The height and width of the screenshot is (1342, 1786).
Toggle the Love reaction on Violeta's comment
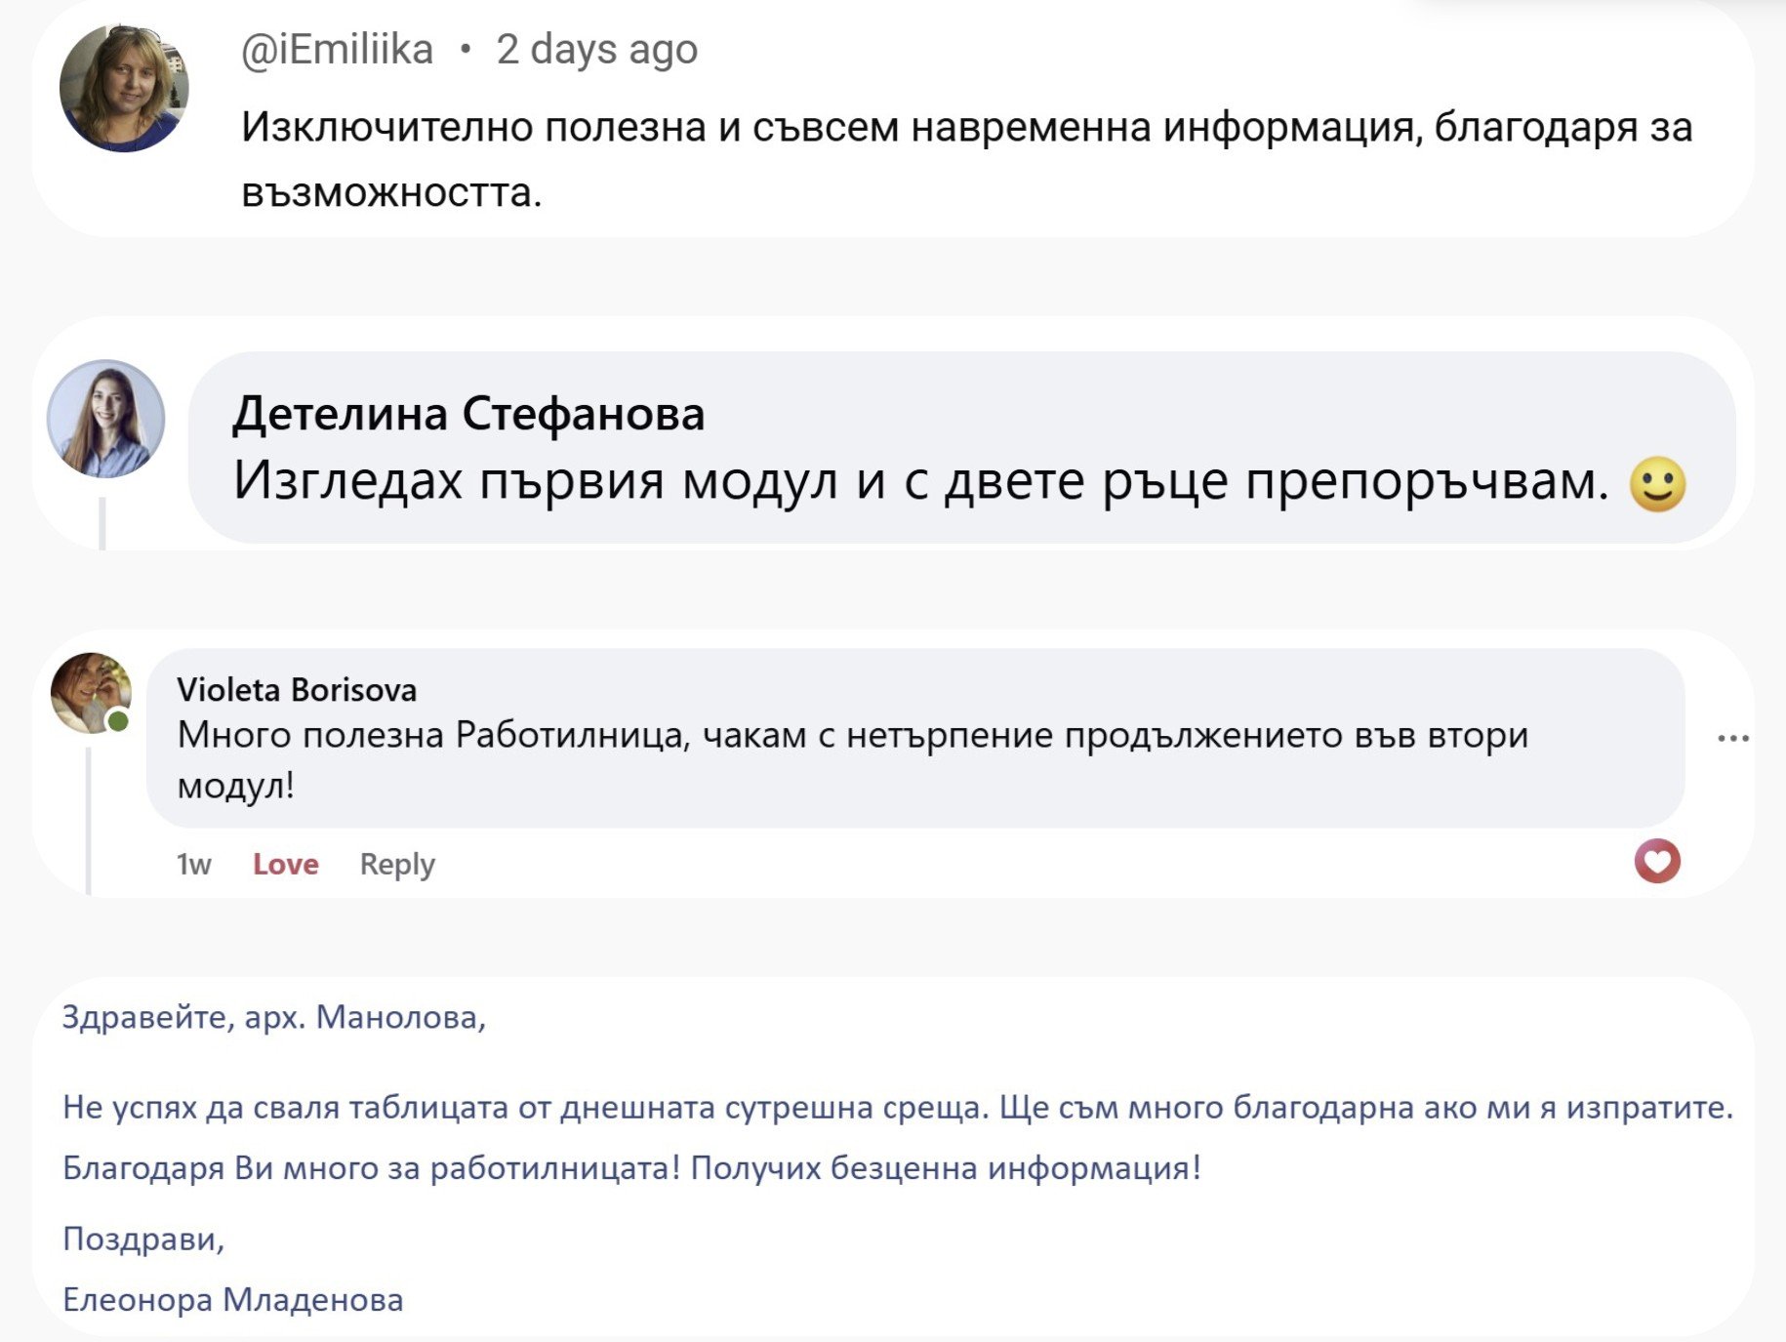click(285, 865)
